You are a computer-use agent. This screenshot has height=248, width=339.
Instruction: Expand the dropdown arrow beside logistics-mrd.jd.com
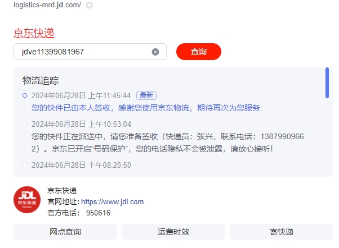tap(90, 5)
